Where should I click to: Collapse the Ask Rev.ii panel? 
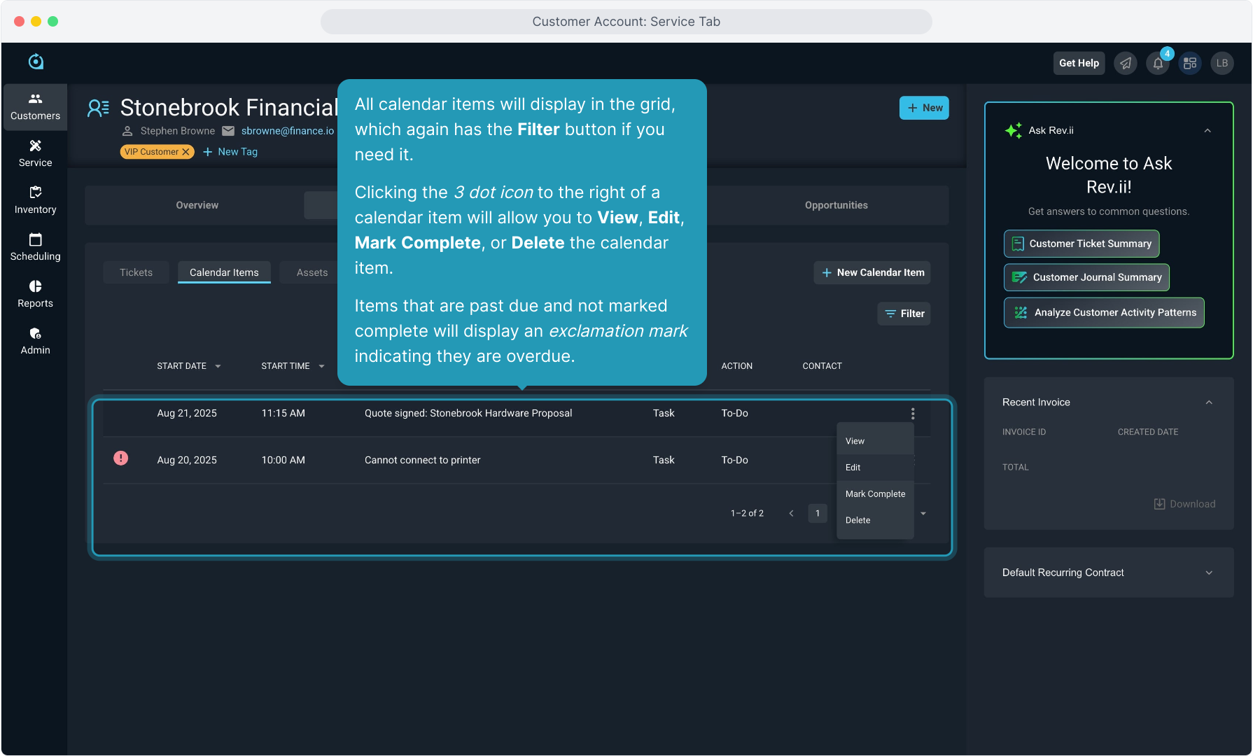[1207, 131]
